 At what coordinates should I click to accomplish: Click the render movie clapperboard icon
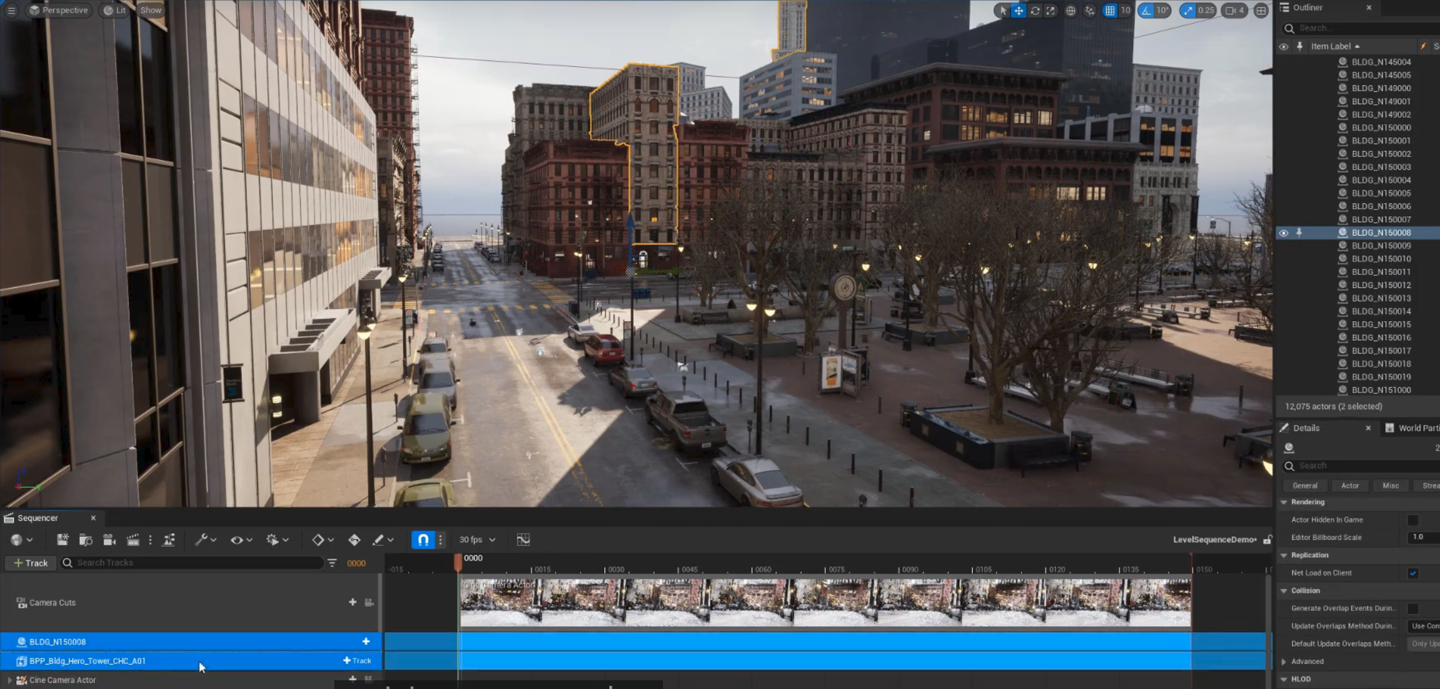pos(133,540)
